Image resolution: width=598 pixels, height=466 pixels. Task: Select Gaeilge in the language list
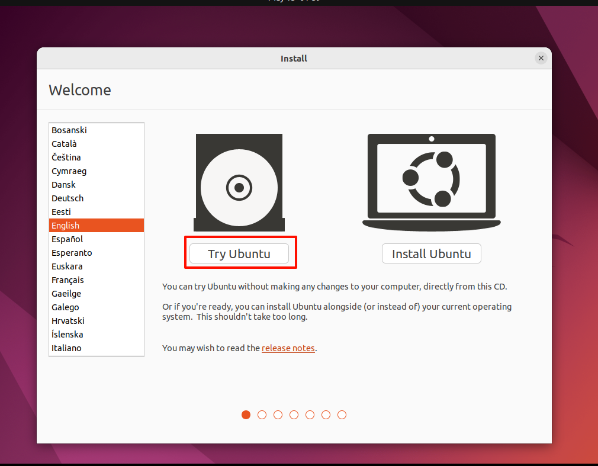[x=97, y=294]
